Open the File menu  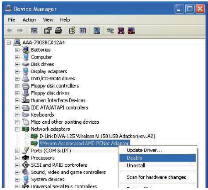12,20
